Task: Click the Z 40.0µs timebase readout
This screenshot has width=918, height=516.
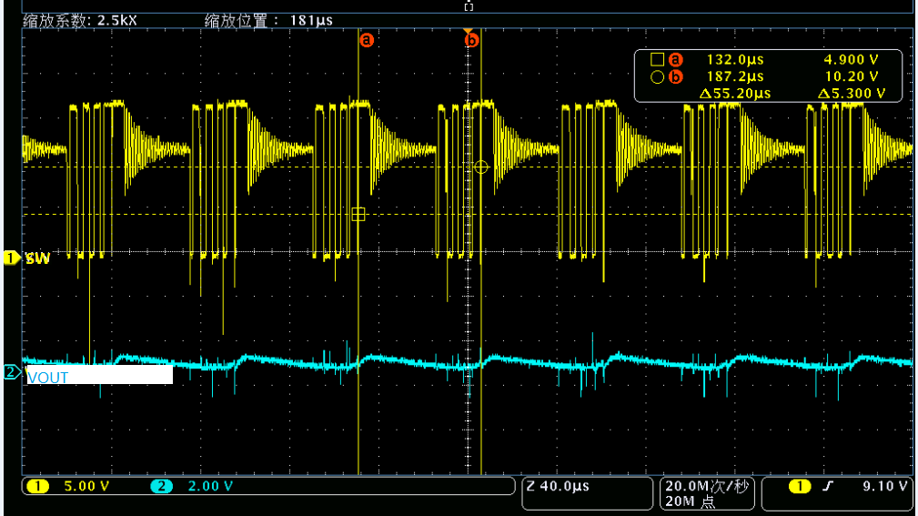Action: pos(558,486)
